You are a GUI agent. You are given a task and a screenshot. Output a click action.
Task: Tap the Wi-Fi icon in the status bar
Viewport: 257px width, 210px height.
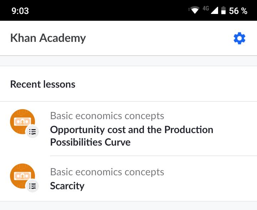pos(195,11)
